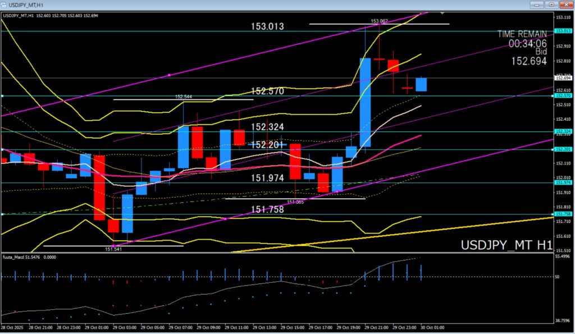Select the 151.541 low price label
This screenshot has height=334, width=575.
tap(114, 249)
